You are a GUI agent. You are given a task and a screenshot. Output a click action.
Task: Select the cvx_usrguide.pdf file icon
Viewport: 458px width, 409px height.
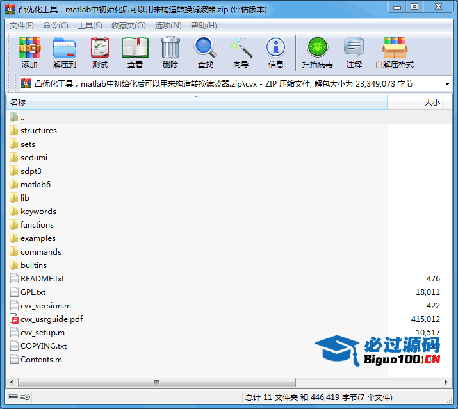[13, 319]
